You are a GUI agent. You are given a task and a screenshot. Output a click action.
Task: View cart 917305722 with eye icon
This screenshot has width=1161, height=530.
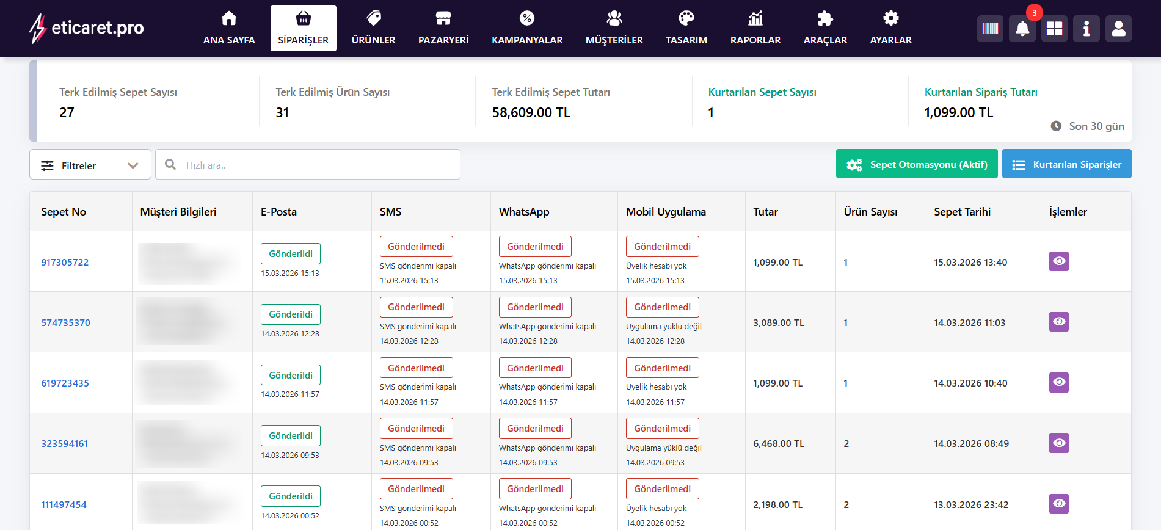click(1058, 261)
